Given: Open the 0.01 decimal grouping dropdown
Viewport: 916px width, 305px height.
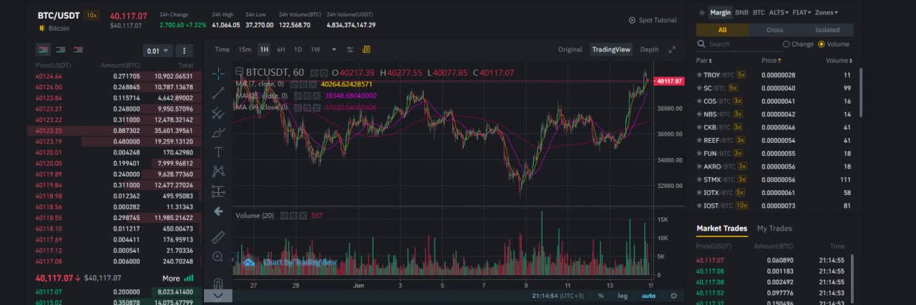Looking at the screenshot, I should pyautogui.click(x=158, y=51).
